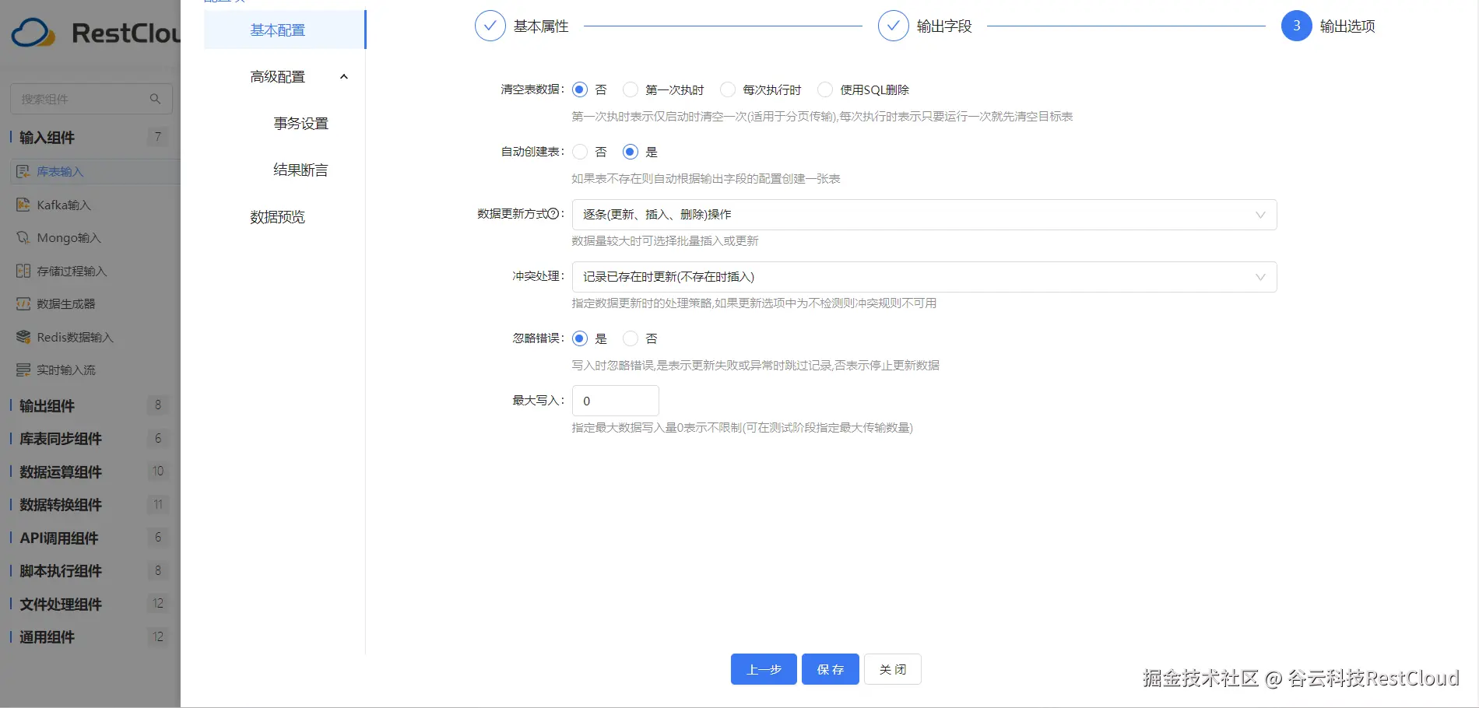
Task: Click the count badge 7 beside 输入组件
Action: pos(158,137)
